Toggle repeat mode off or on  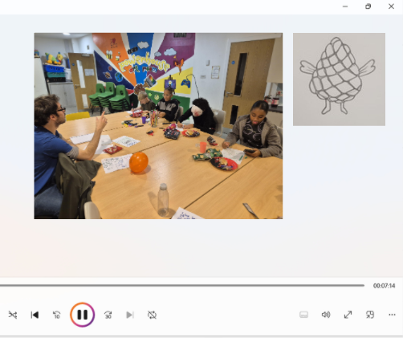(152, 315)
